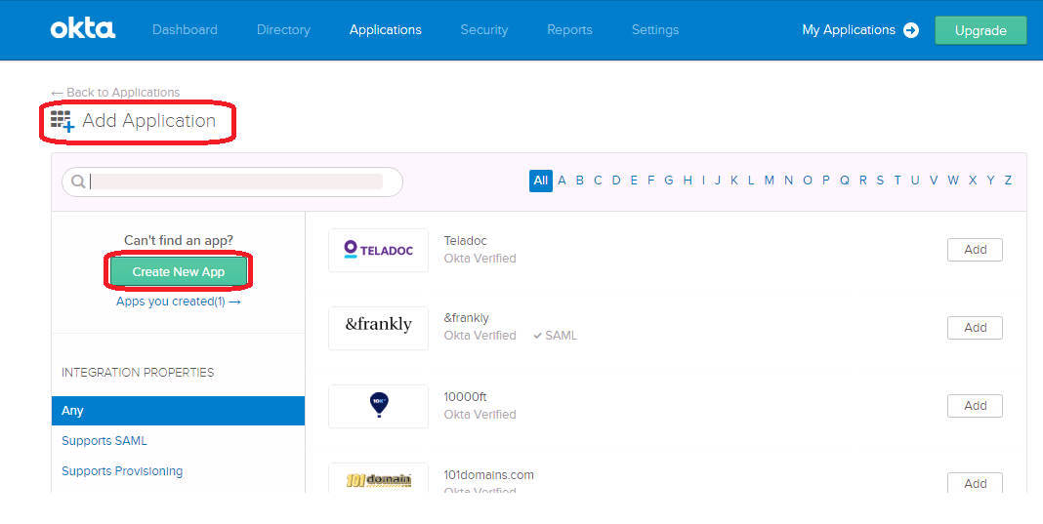Filter apps by letter W
Image resolution: width=1043 pixels, height=524 pixels.
point(953,181)
